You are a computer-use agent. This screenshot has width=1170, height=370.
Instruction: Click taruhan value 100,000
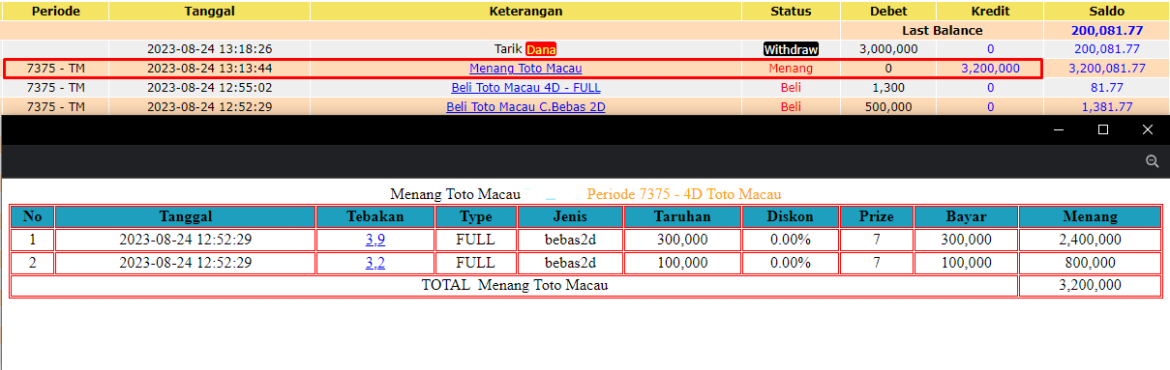[x=681, y=263]
